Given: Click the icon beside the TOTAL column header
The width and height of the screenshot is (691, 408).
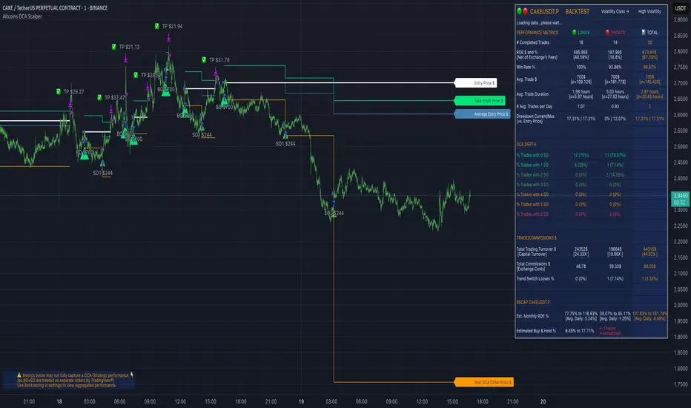Looking at the screenshot, I should pyautogui.click(x=644, y=32).
